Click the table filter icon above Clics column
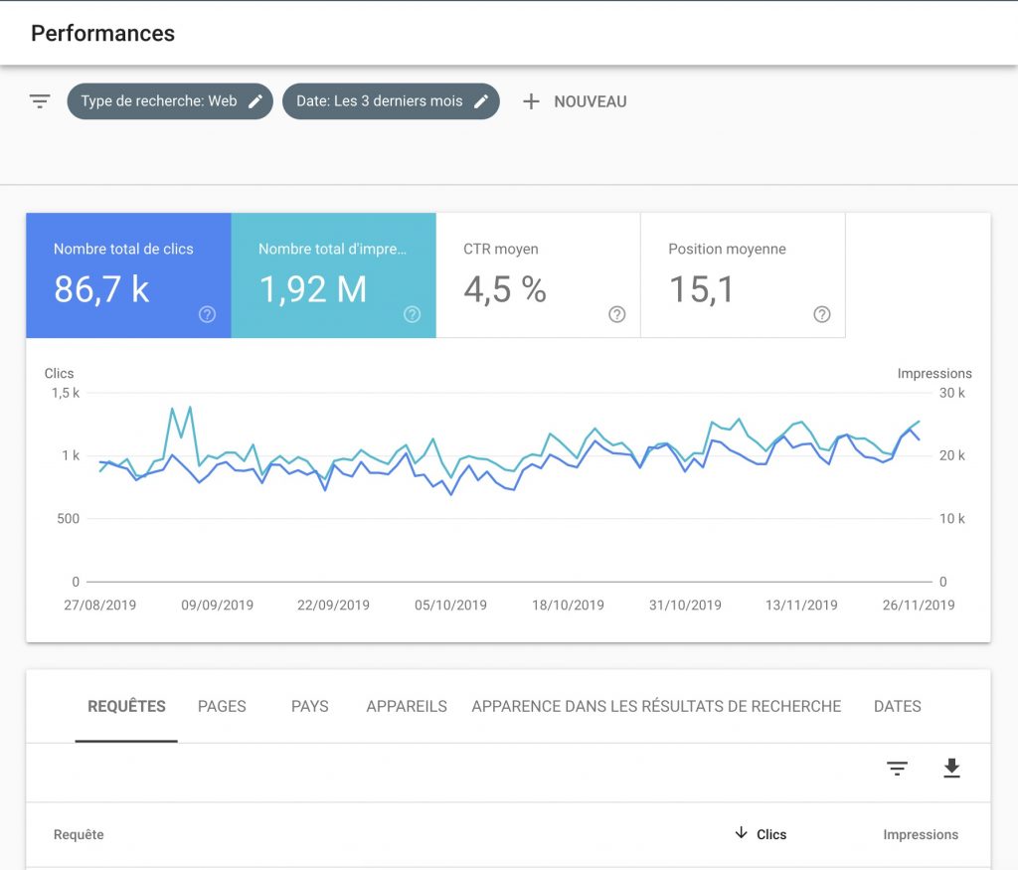The width and height of the screenshot is (1018, 870). [898, 769]
